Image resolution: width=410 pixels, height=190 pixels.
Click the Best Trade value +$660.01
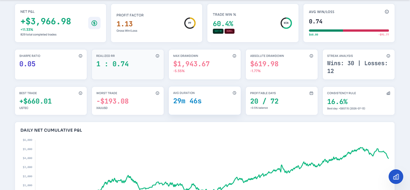36,101
